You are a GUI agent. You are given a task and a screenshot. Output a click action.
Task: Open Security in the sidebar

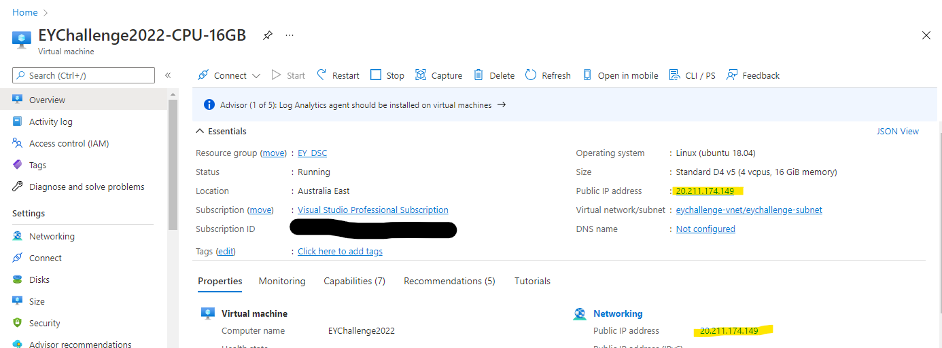point(84,323)
